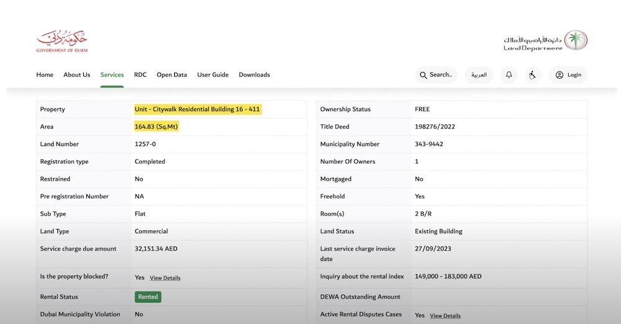Image resolution: width=621 pixels, height=324 pixels.
Task: Go to the Home menu item
Action: [45, 75]
